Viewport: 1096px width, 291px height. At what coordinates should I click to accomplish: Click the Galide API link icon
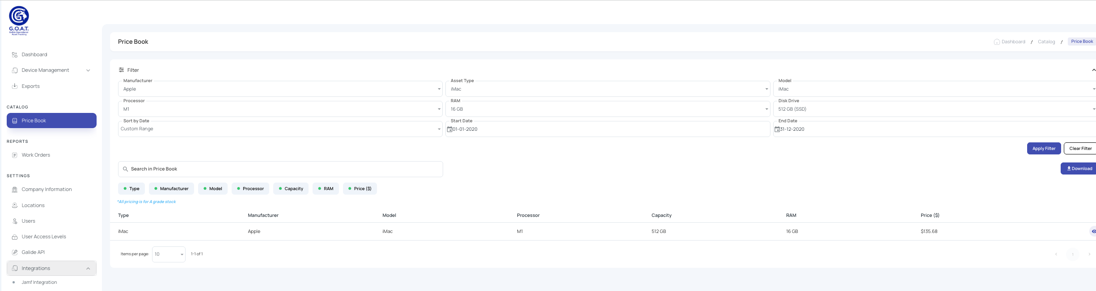[x=15, y=252]
